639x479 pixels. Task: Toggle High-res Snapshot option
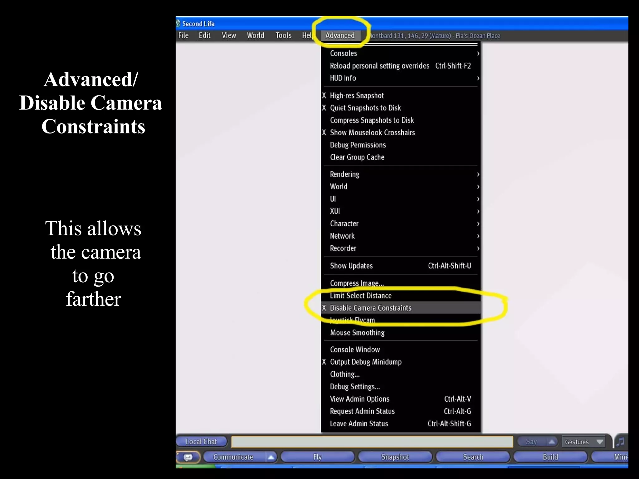pyautogui.click(x=401, y=96)
